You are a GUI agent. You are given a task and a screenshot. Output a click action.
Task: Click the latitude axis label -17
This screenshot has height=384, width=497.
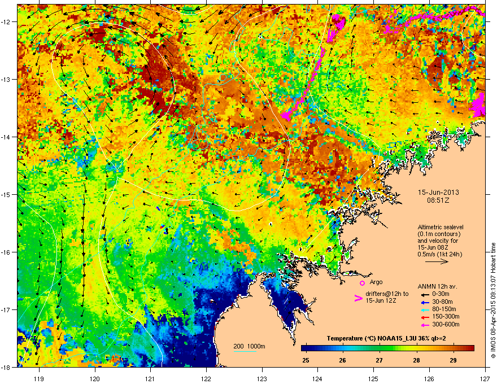(x=6, y=309)
